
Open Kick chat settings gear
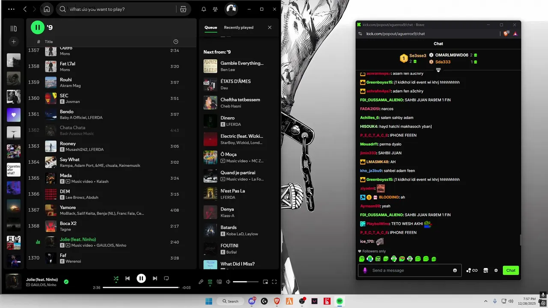496,270
